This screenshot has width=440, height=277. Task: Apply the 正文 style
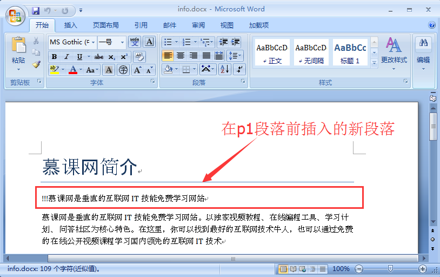click(x=272, y=52)
